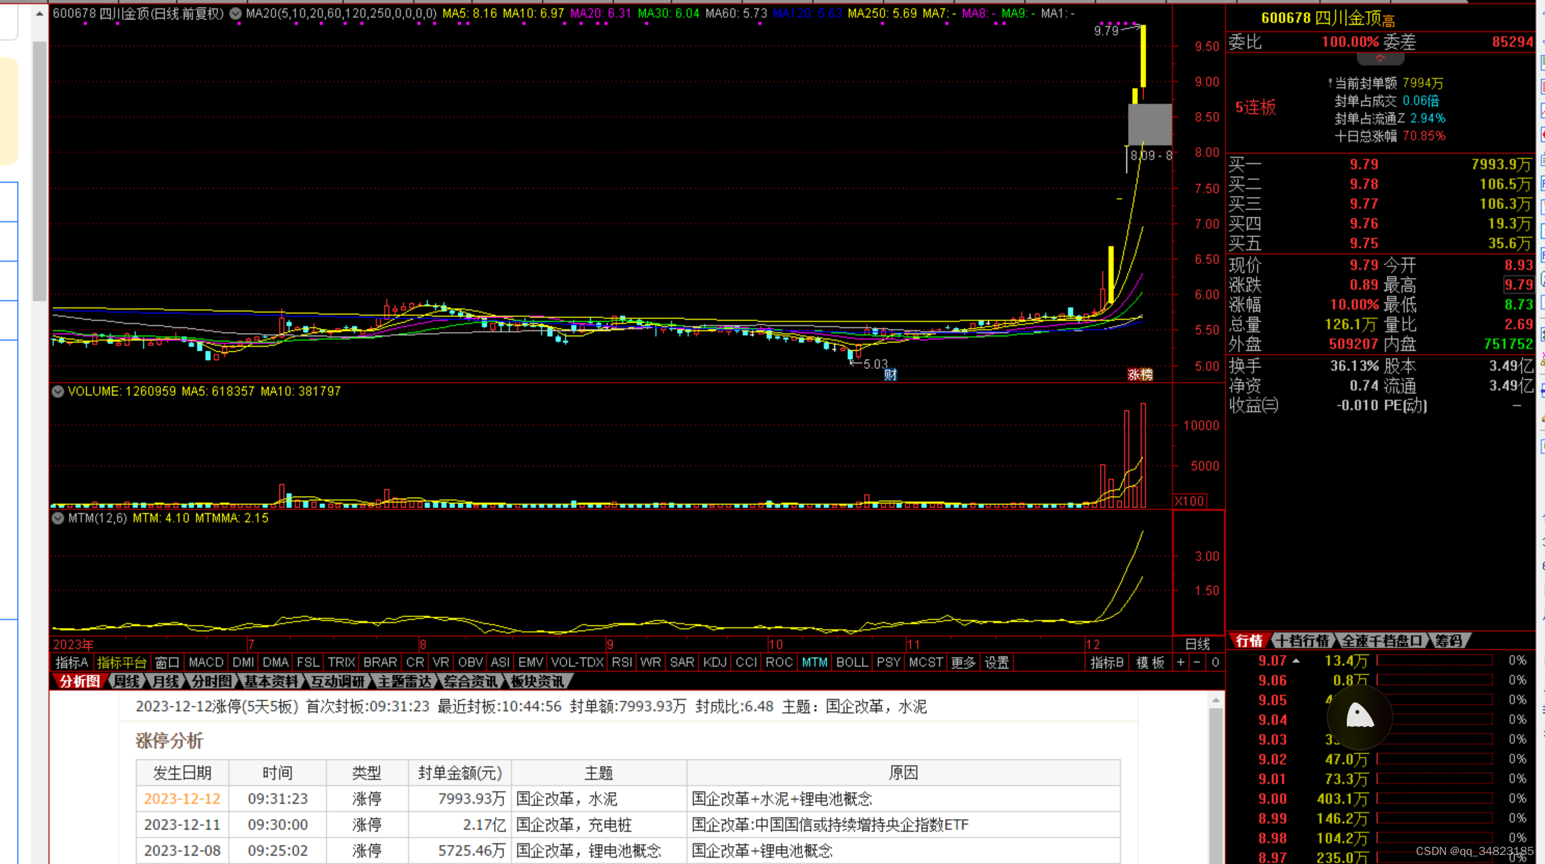Switch the sub-chart to MACD indicator
This screenshot has width=1545, height=864.
click(206, 663)
